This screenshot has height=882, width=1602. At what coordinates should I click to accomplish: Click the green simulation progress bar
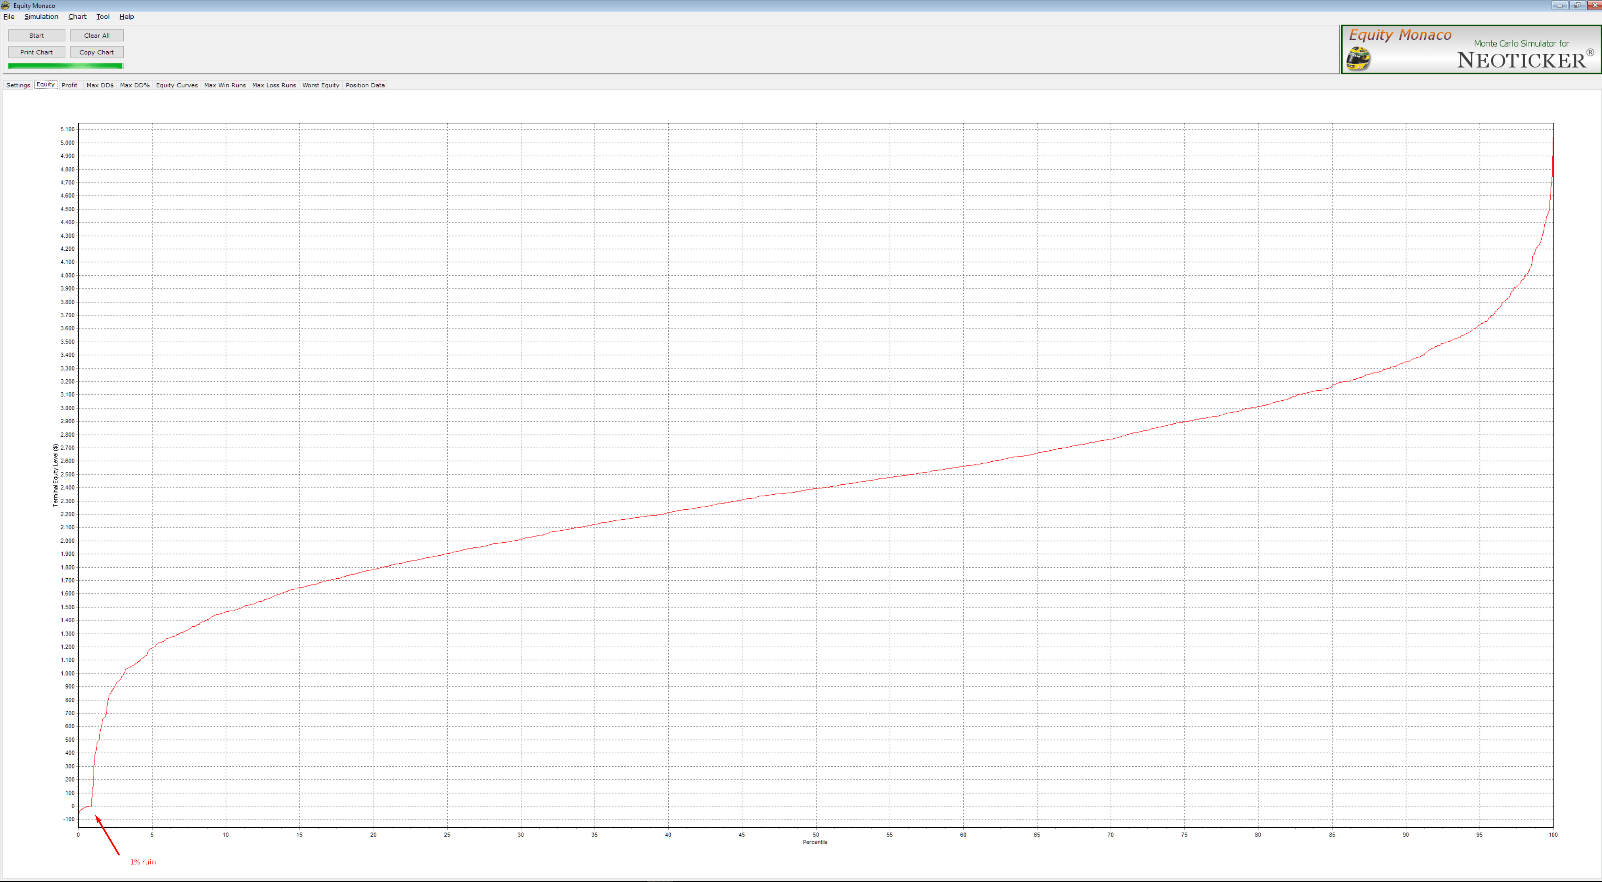(x=65, y=65)
